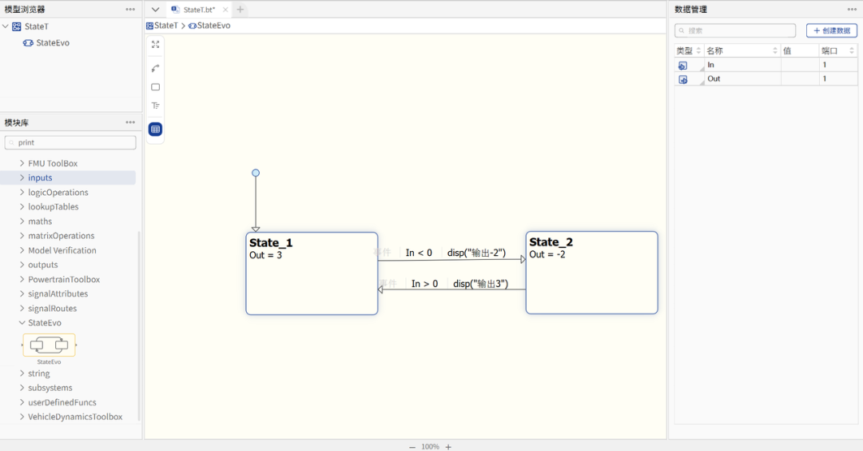Viewport: 863px width, 451px height.
Task: Open the tab list dropdown arrow
Action: (x=156, y=10)
